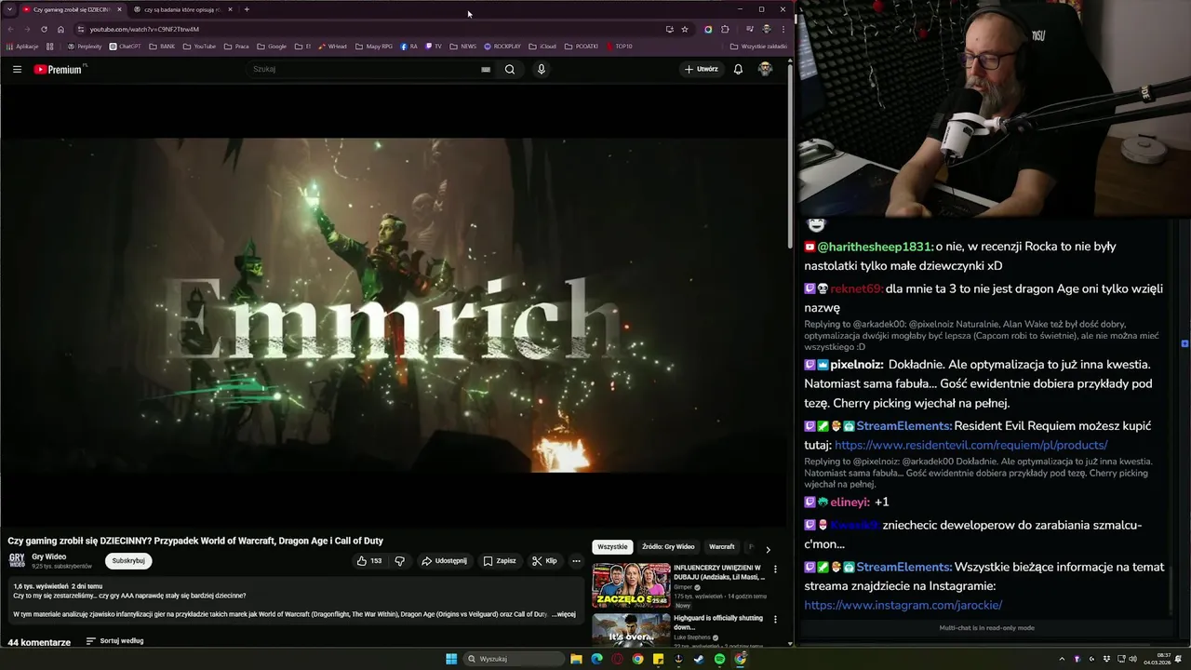
Task: Bookmark this page with the star icon
Action: pyautogui.click(x=685, y=29)
